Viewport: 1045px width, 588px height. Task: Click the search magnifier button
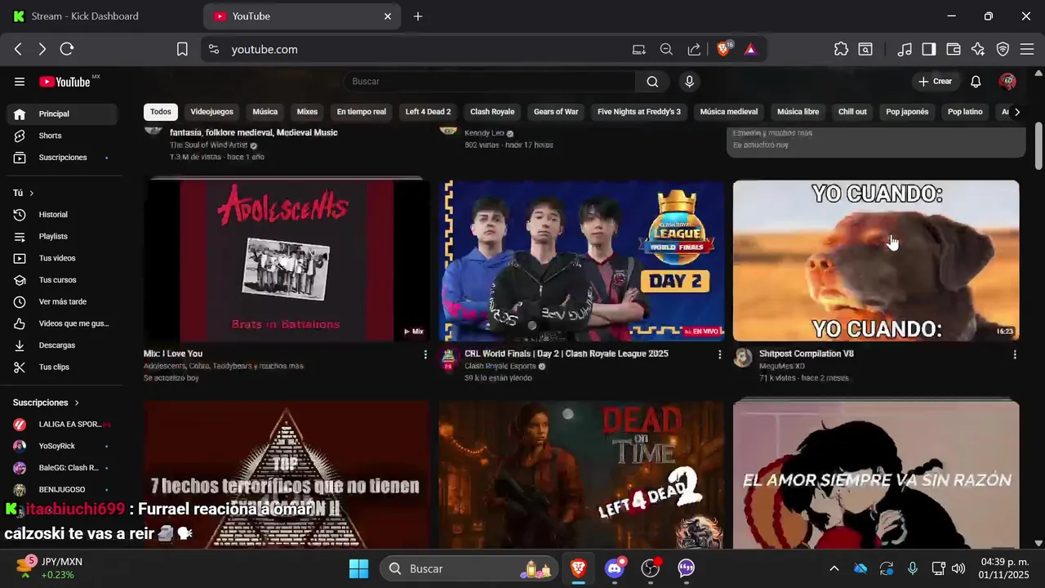coord(652,82)
